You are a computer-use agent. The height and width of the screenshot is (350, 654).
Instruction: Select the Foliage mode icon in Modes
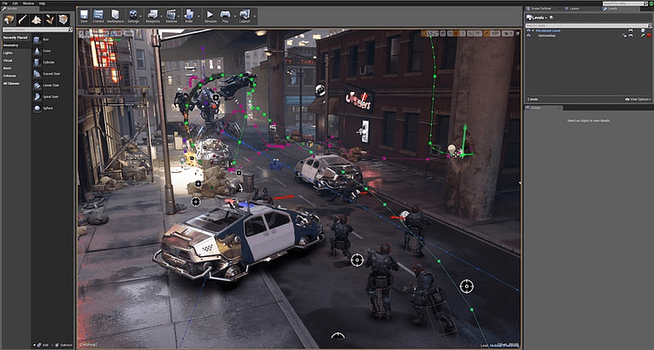pyautogui.click(x=50, y=19)
